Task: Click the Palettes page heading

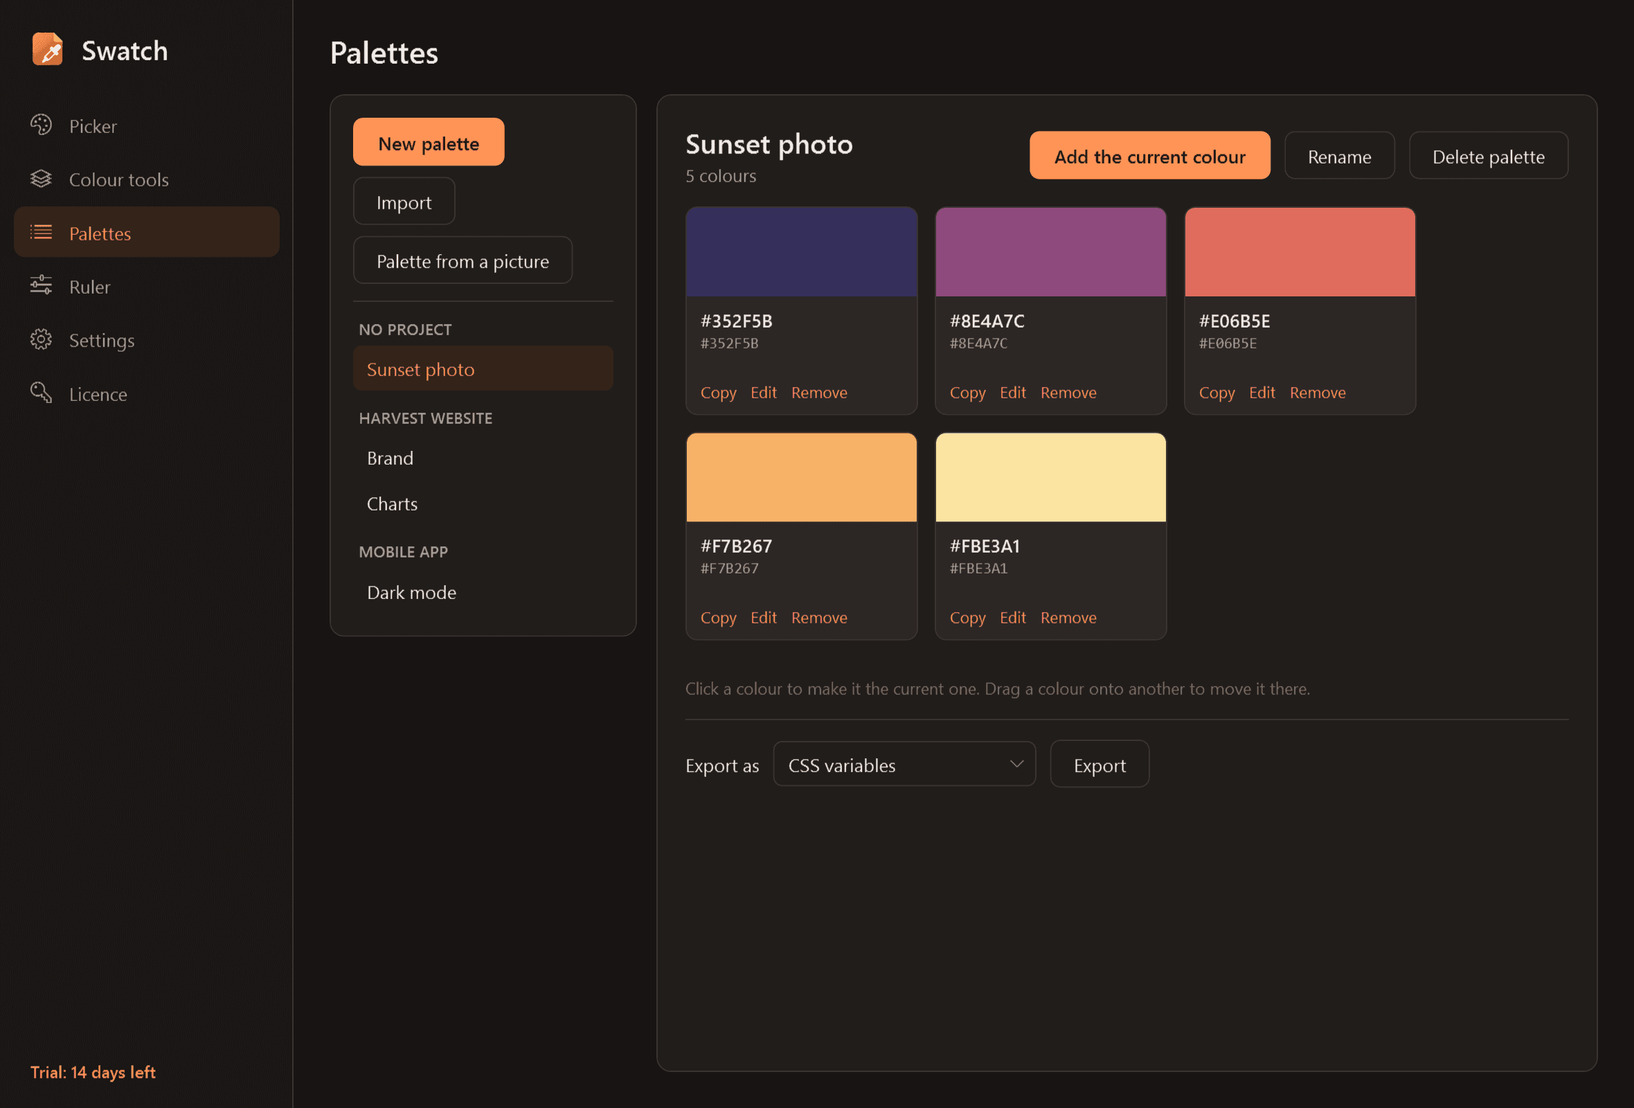Action: 384,53
